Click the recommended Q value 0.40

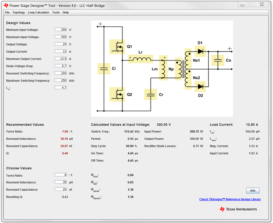tap(65, 153)
